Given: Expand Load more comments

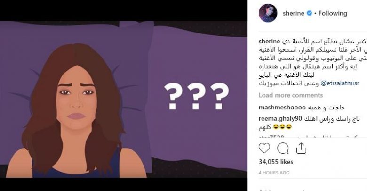Looking at the screenshot, I should [x=291, y=95].
